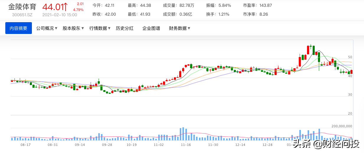The width and height of the screenshot is (364, 153).
Task: Click the 12-28 date label on chart axis
Action: [267, 145]
